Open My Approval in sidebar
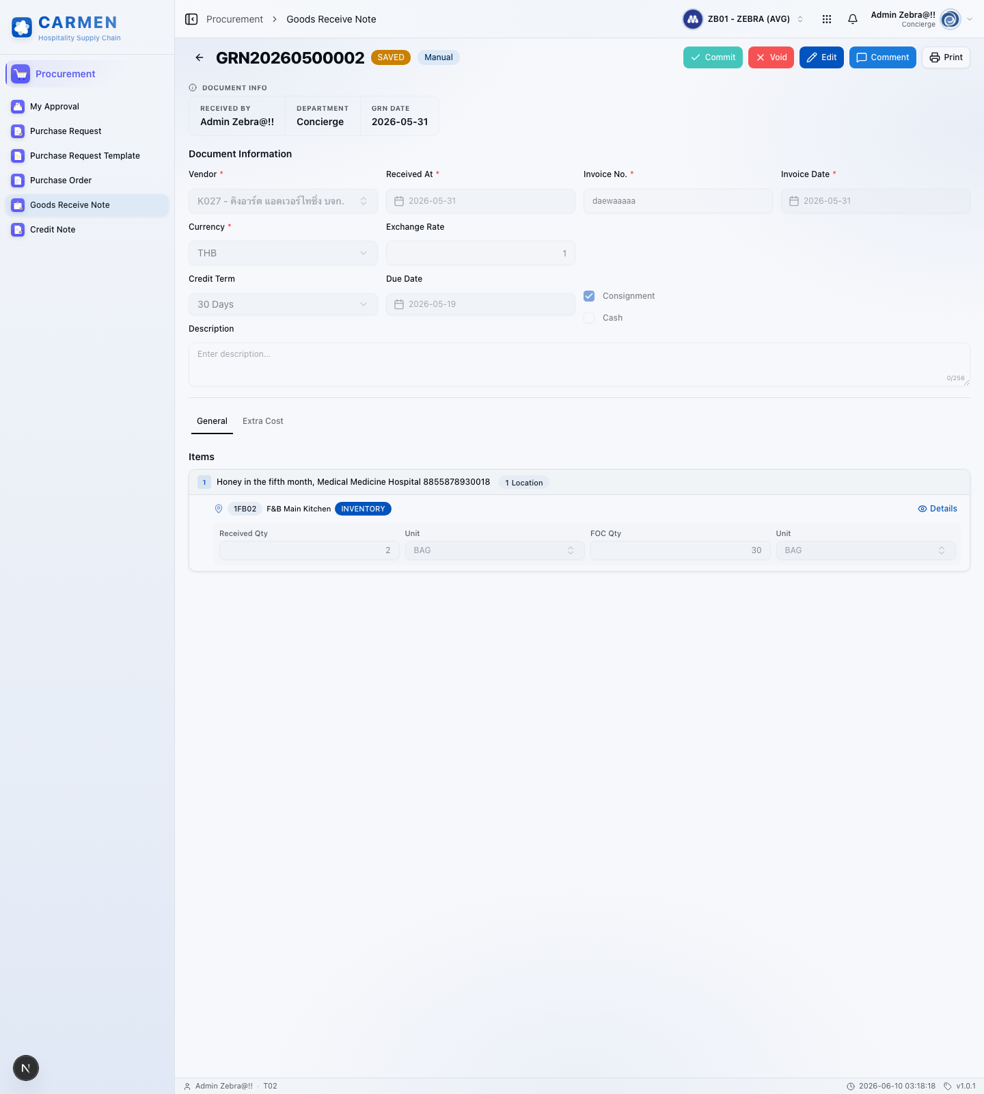984x1094 pixels. click(87, 107)
